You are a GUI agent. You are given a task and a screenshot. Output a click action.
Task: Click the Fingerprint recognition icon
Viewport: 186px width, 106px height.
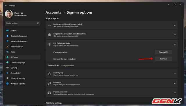pos(49,35)
